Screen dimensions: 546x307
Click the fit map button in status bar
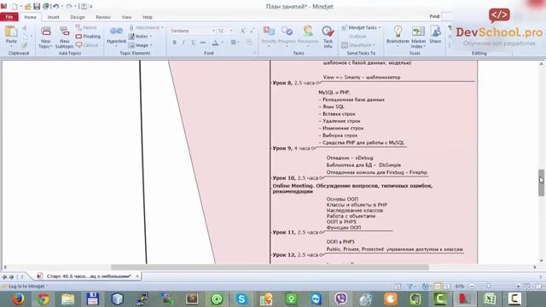pos(527,287)
